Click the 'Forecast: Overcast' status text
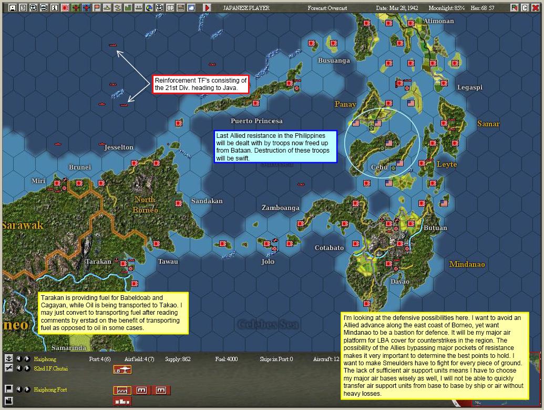 (x=327, y=8)
